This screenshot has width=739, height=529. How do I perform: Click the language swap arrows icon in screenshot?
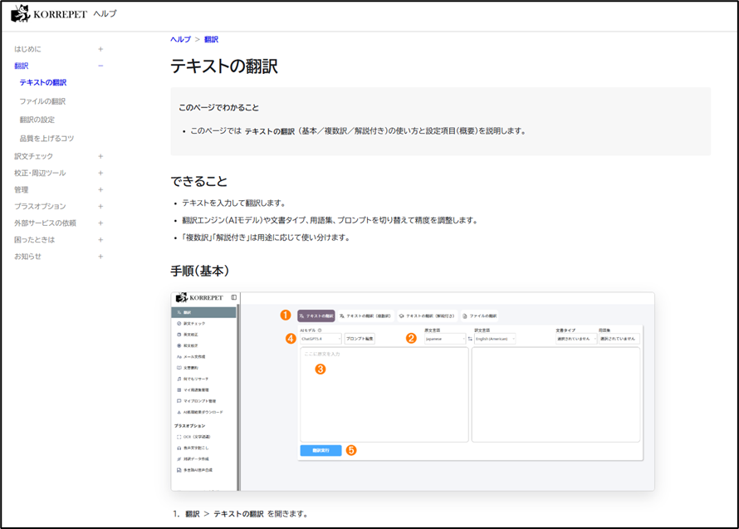(x=469, y=339)
